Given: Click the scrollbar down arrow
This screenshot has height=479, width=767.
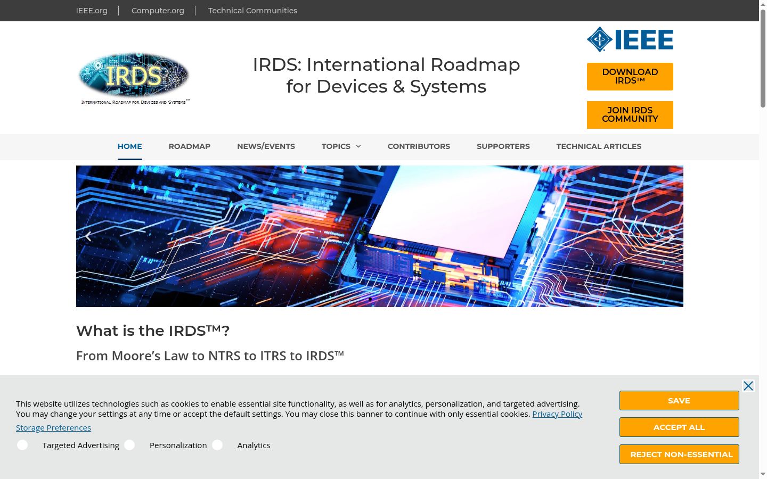Looking at the screenshot, I should (763, 474).
